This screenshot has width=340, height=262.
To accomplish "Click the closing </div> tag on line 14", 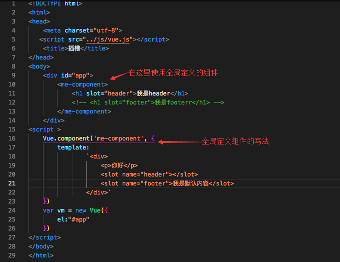I will (x=53, y=120).
